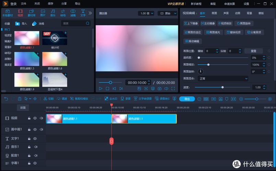Click the undo arrow in timeline toolbar
Screen dimensions: 276x171
6,98
